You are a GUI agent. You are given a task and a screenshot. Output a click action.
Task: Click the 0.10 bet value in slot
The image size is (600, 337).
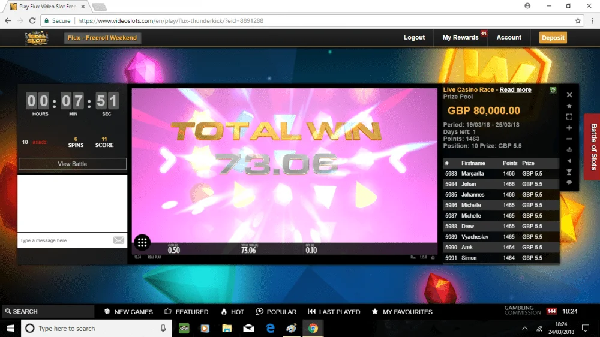pyautogui.click(x=311, y=250)
